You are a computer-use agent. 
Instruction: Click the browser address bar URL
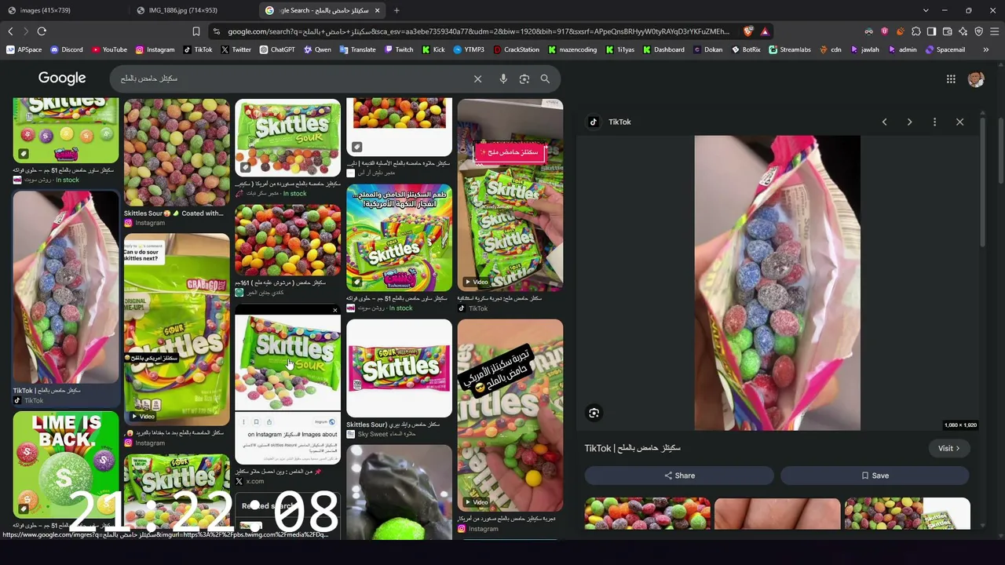pos(478,31)
